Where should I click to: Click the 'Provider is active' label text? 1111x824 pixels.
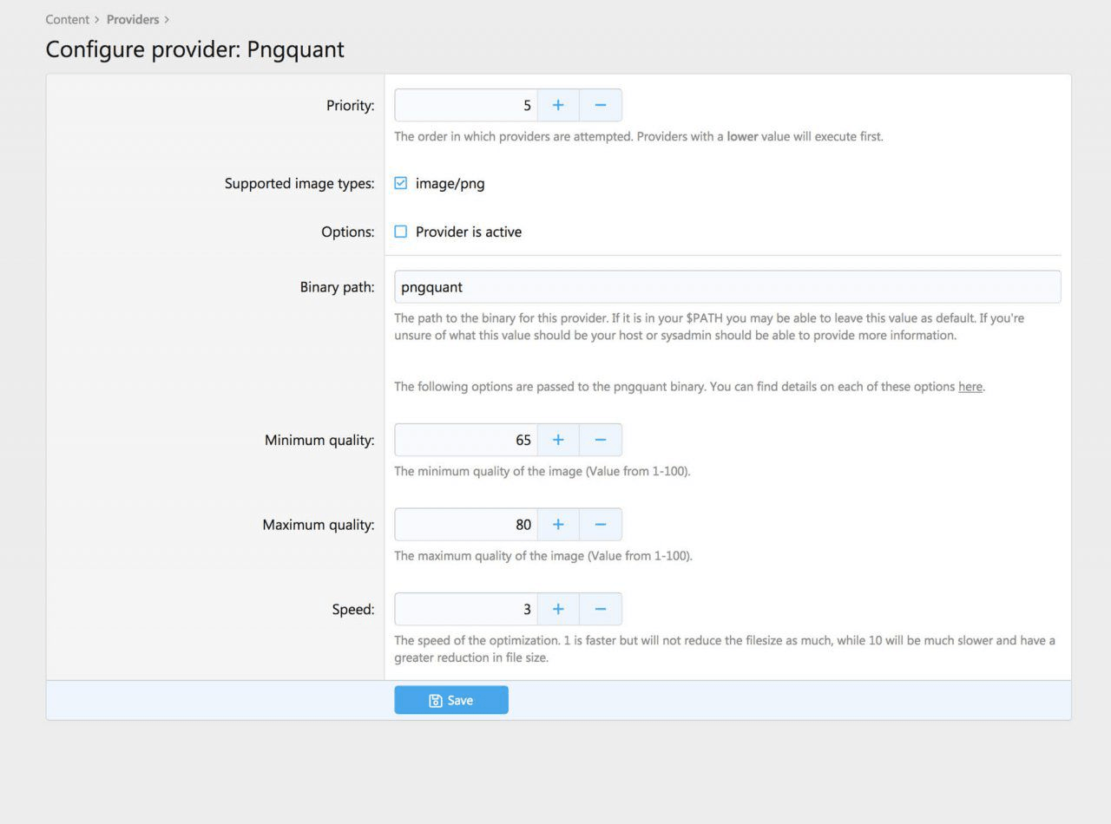click(469, 232)
